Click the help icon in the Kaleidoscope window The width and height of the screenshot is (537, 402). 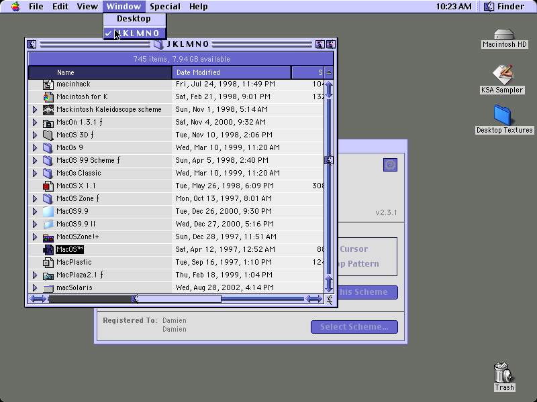390,165
